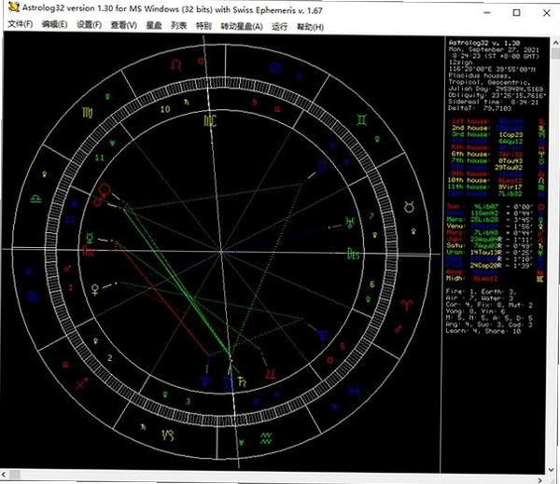Click house number 2 in chart
Viewport: 560px width, 484px height.
109,358
